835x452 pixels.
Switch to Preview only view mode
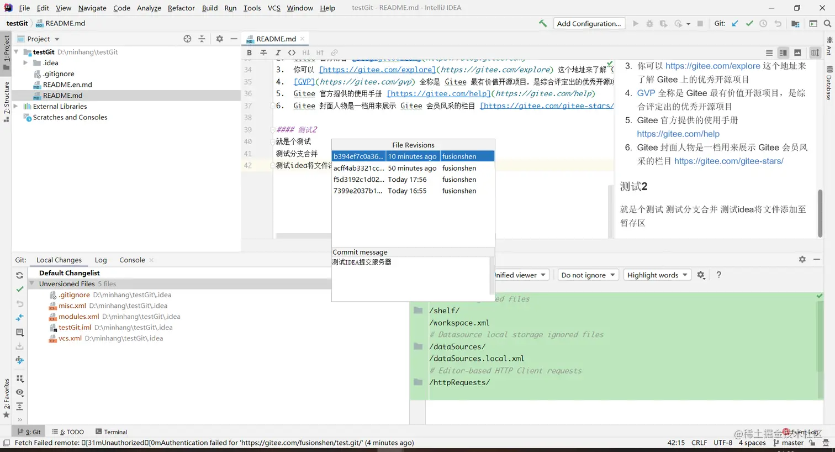click(x=797, y=52)
